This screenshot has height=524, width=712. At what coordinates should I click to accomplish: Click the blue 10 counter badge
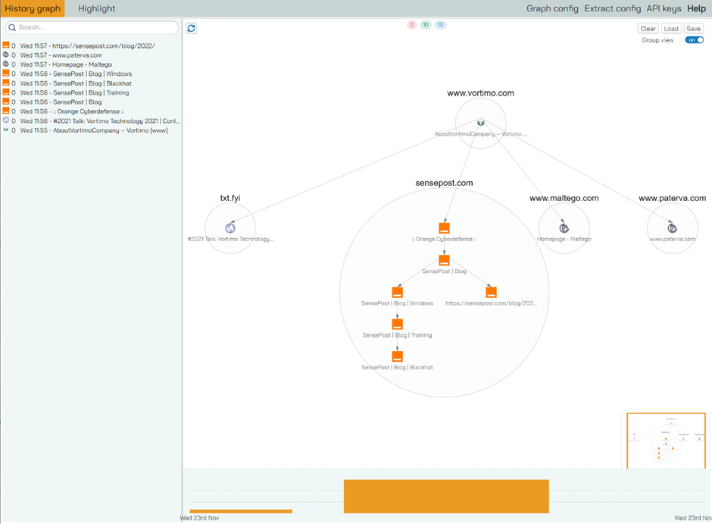[x=441, y=24]
